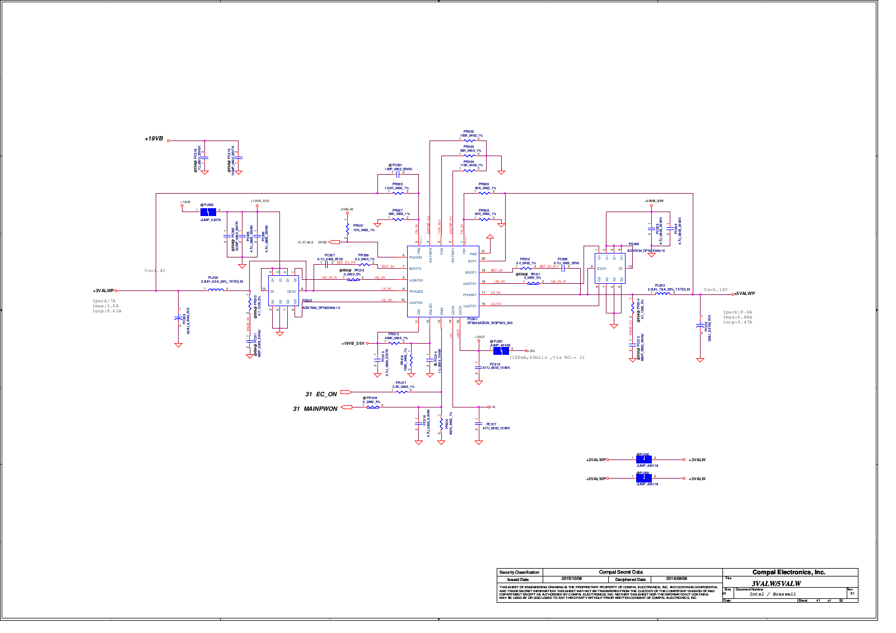Select the 3VALW/5VALW title text
This screenshot has width=896, height=633.
pyautogui.click(x=776, y=583)
